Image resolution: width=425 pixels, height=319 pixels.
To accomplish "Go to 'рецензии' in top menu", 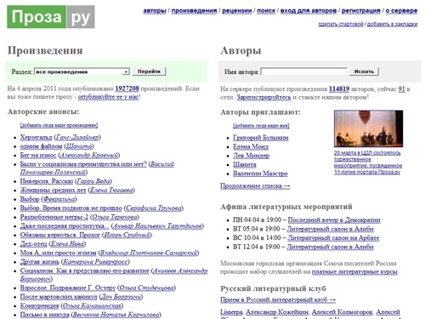I will (237, 11).
